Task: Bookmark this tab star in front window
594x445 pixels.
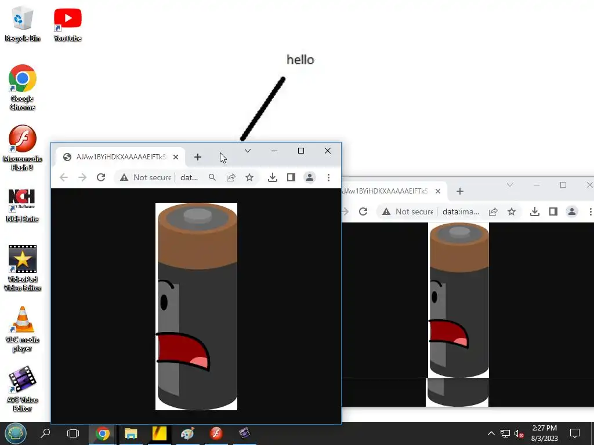Action: coord(249,177)
